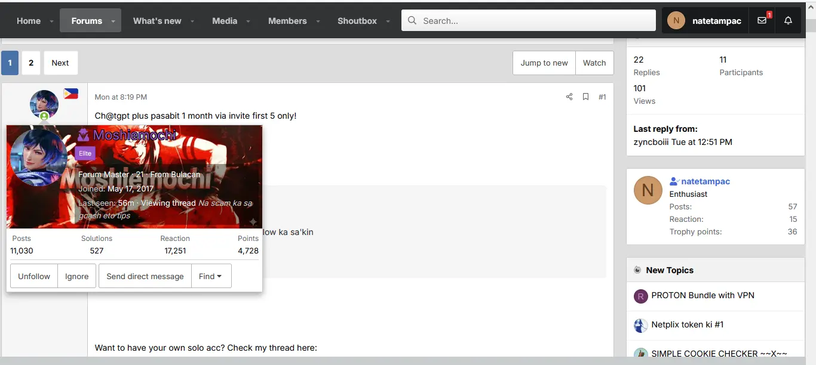Click the large N avatar in the sidebar
The width and height of the screenshot is (816, 365).
pos(648,190)
